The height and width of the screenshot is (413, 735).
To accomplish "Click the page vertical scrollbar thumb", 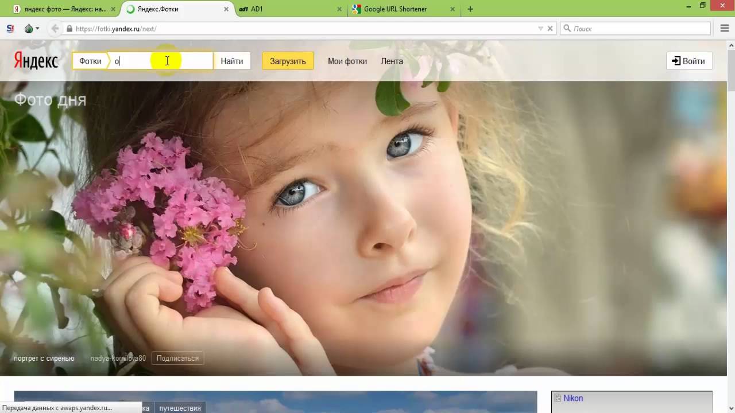I will [731, 69].
